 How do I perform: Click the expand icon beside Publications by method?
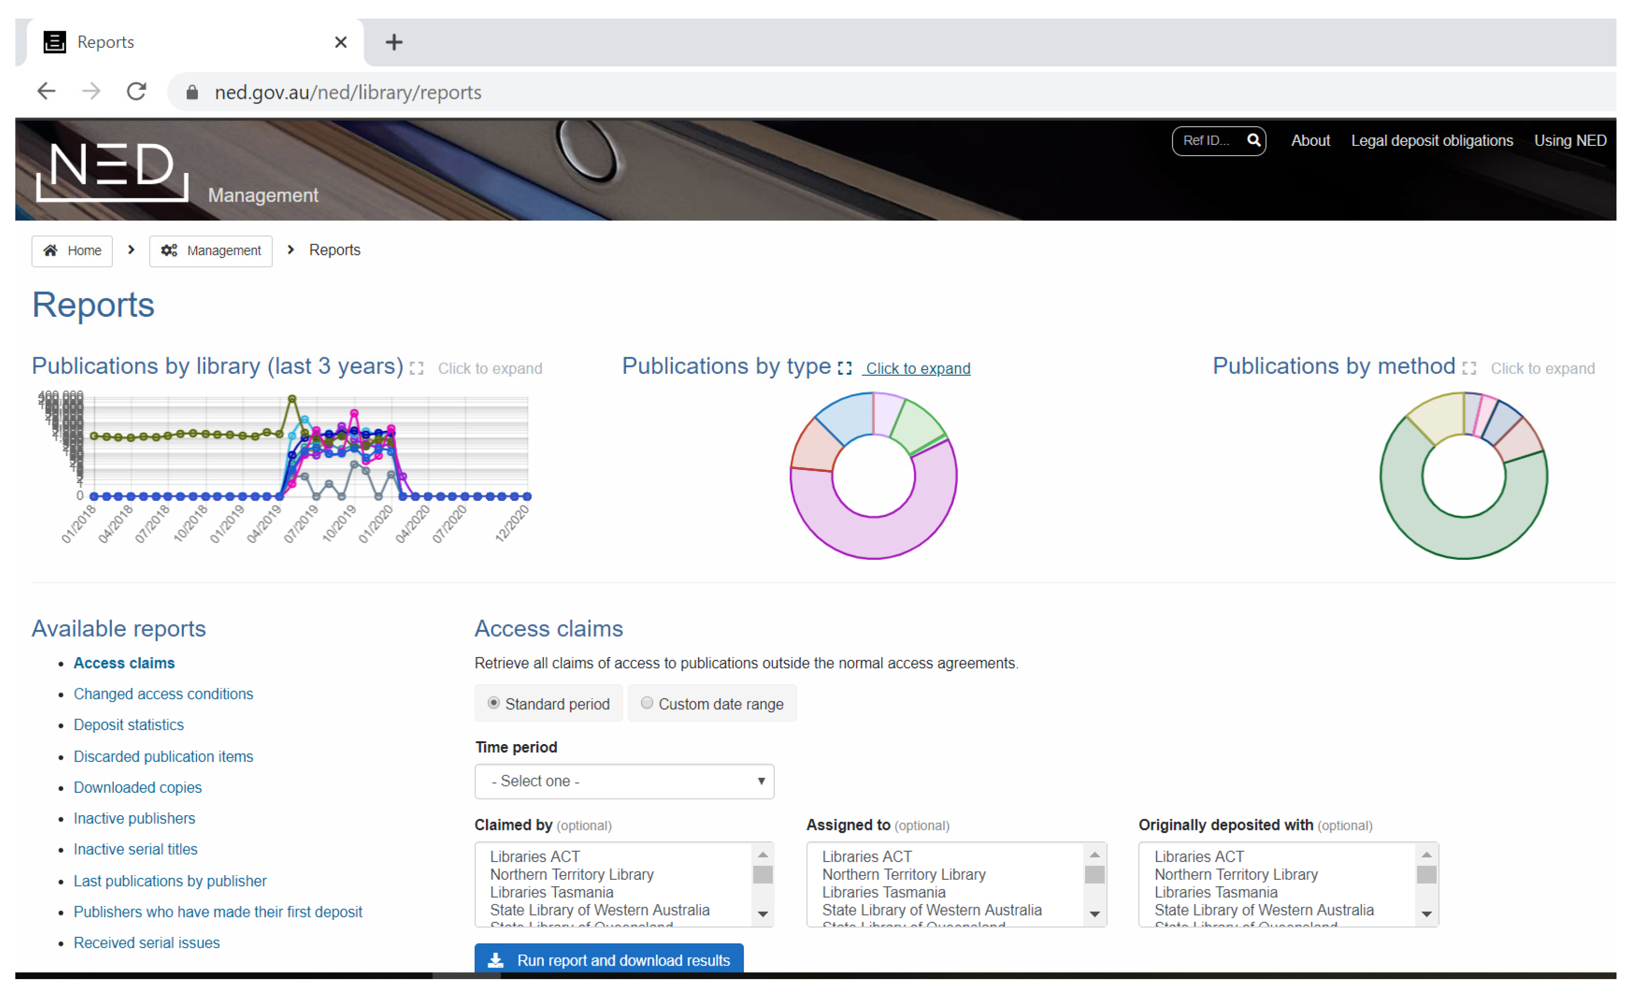tap(1469, 368)
